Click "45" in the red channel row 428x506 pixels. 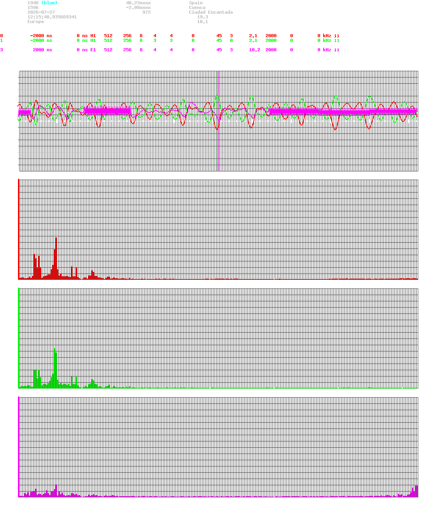(219, 36)
